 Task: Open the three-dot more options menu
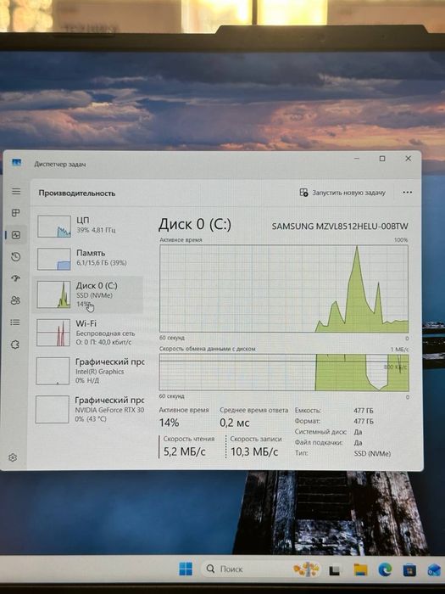click(x=407, y=192)
